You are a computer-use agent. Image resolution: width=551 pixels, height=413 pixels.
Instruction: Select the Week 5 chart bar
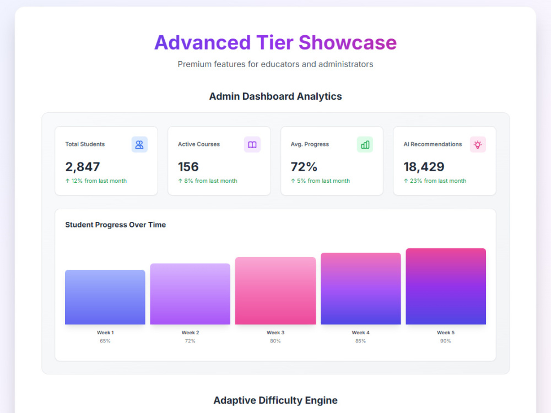click(x=446, y=286)
